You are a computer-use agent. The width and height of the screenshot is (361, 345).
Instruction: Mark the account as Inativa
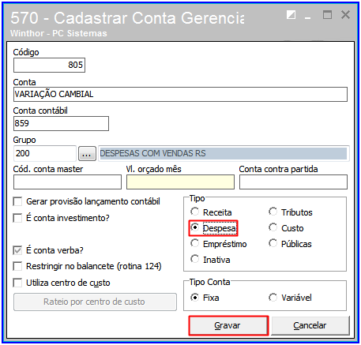click(x=195, y=259)
